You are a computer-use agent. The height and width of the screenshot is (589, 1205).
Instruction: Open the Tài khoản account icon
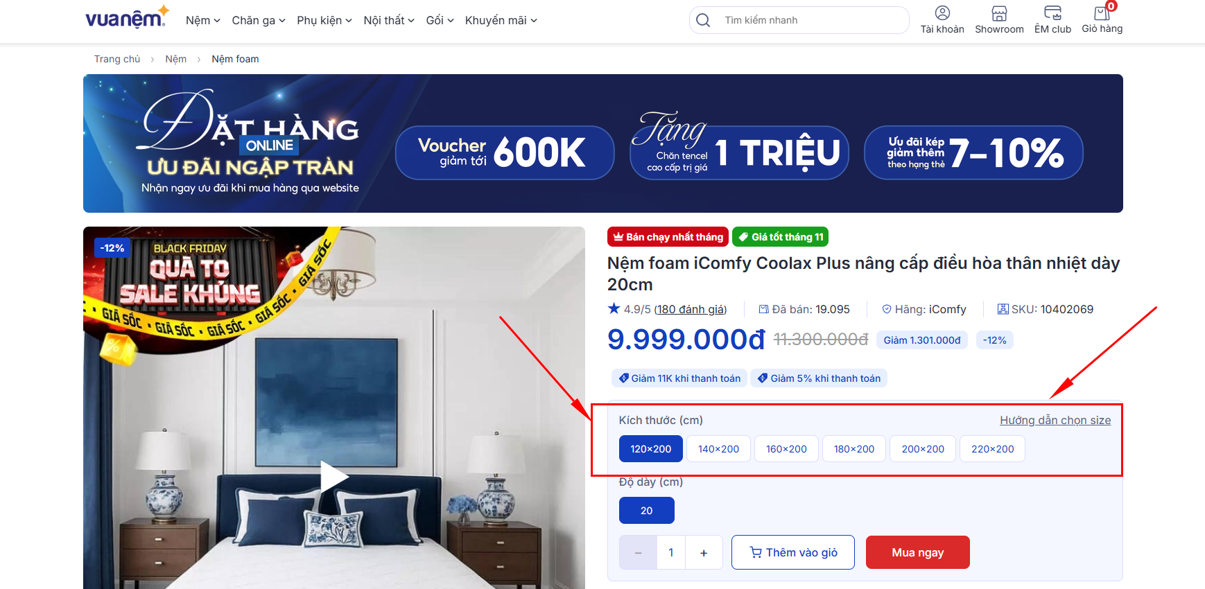point(942,13)
